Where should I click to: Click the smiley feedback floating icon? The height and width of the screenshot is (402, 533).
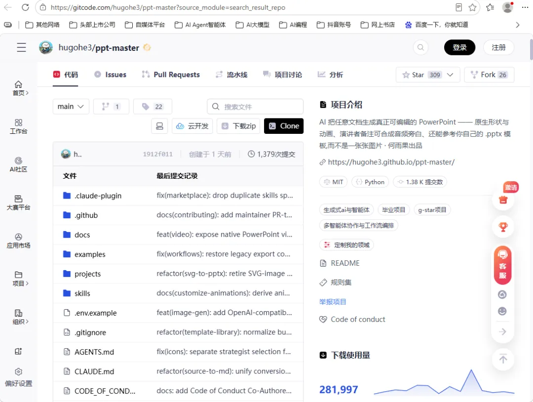[502, 311]
